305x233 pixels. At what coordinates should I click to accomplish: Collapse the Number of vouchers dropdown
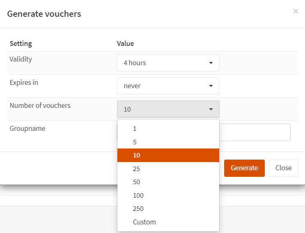pos(168,109)
